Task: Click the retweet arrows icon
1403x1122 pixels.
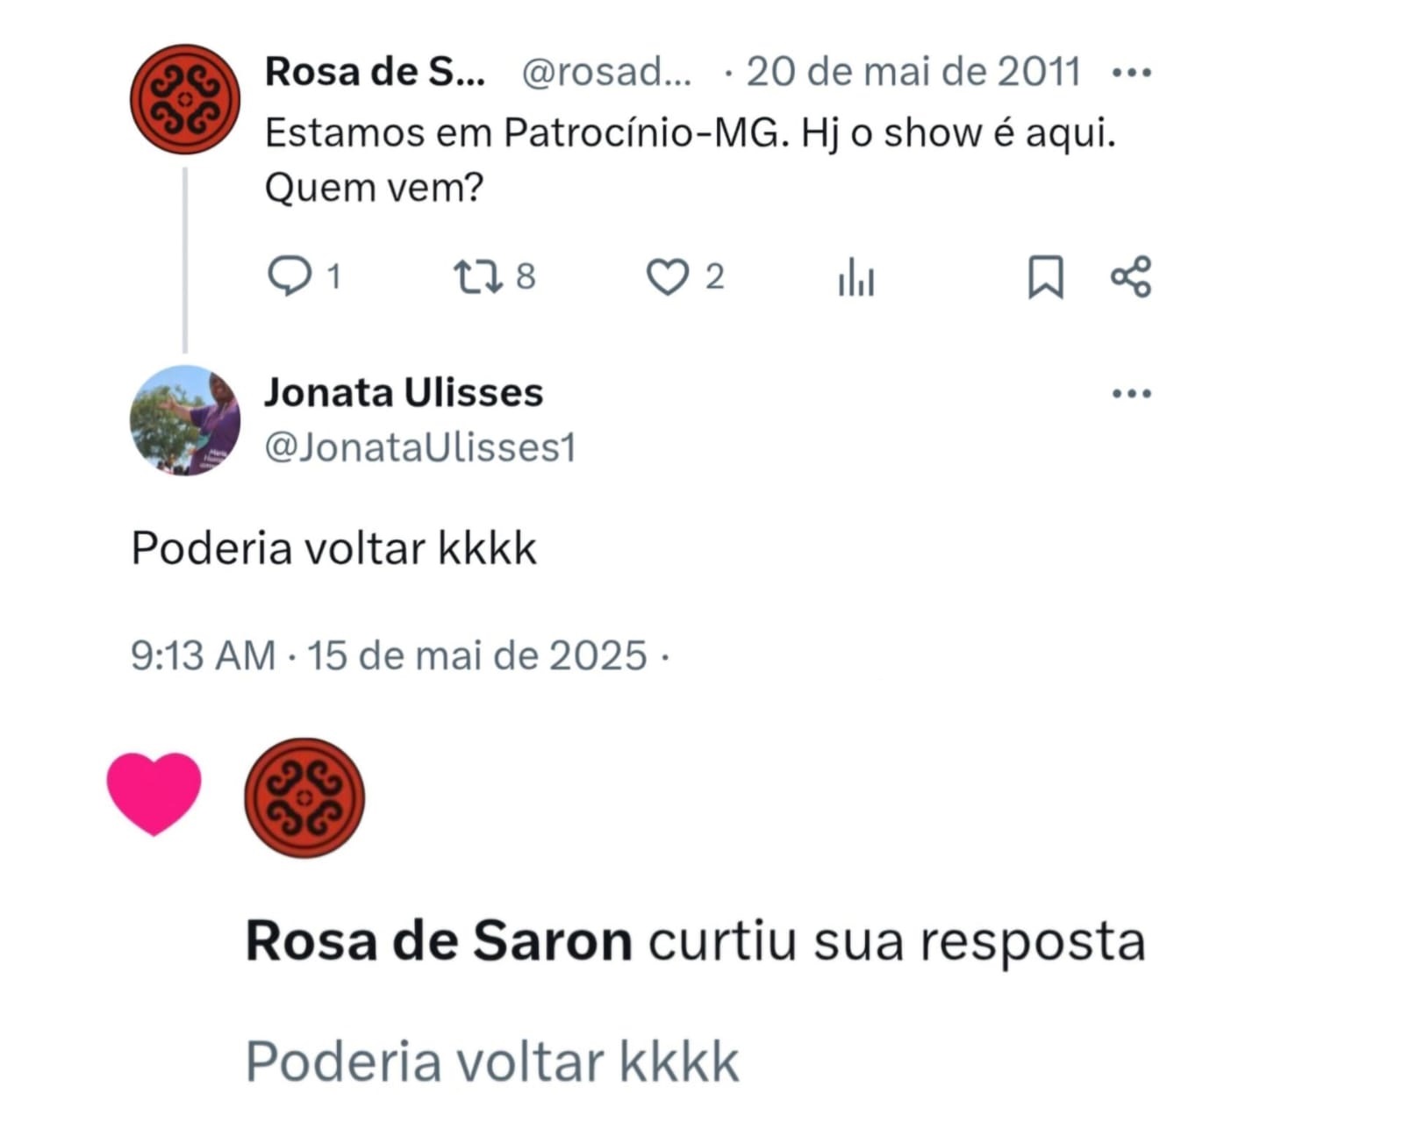Action: 477,276
